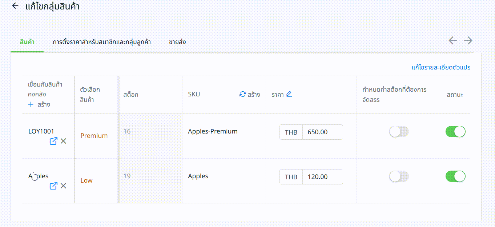The width and height of the screenshot is (495, 227).
Task: Click the previous tab arrow
Action: 452,40
